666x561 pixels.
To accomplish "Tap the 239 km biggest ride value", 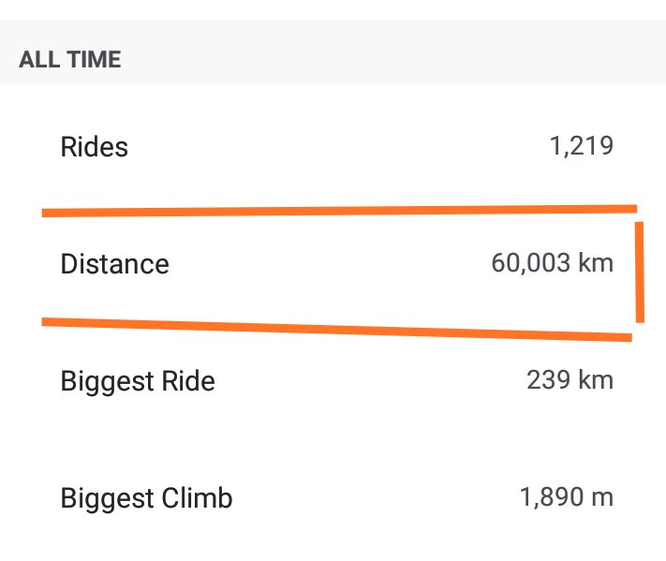I will tap(570, 379).
